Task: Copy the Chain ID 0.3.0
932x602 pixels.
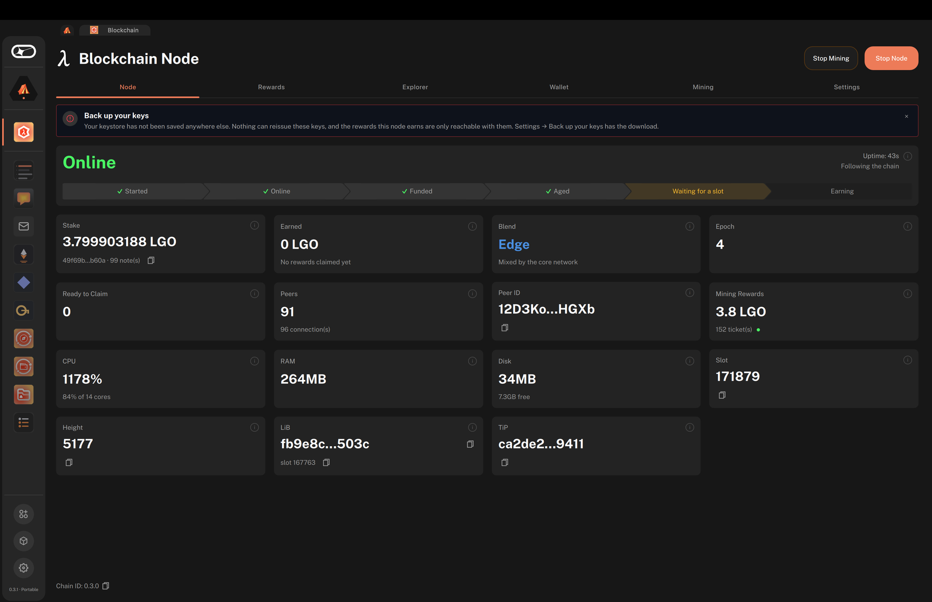Action: 106,586
